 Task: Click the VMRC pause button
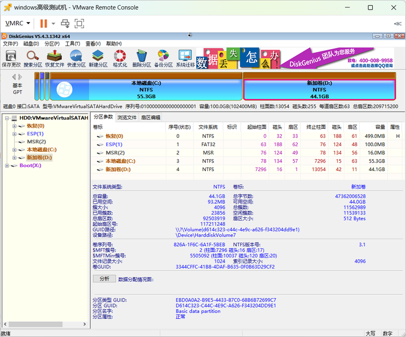[43, 23]
